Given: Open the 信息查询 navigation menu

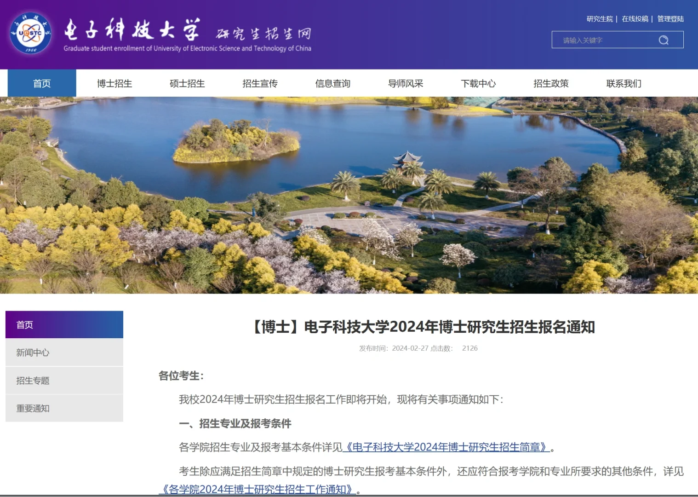Looking at the screenshot, I should 333,83.
